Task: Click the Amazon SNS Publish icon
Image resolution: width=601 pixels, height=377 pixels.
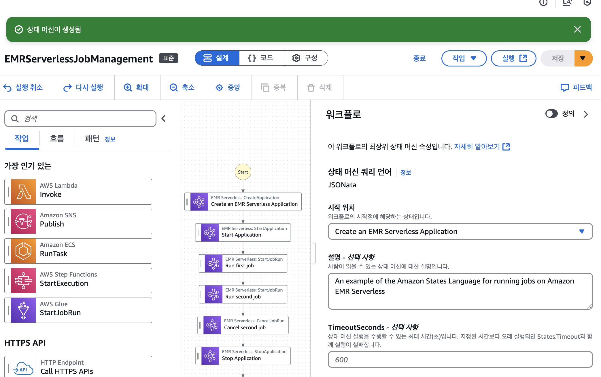Action: coord(23,221)
